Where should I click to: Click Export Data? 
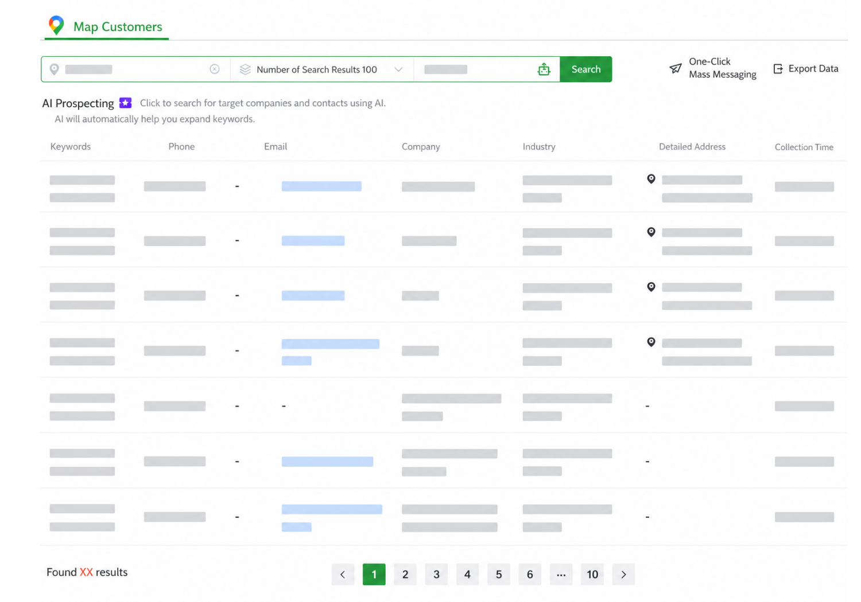[x=806, y=69]
